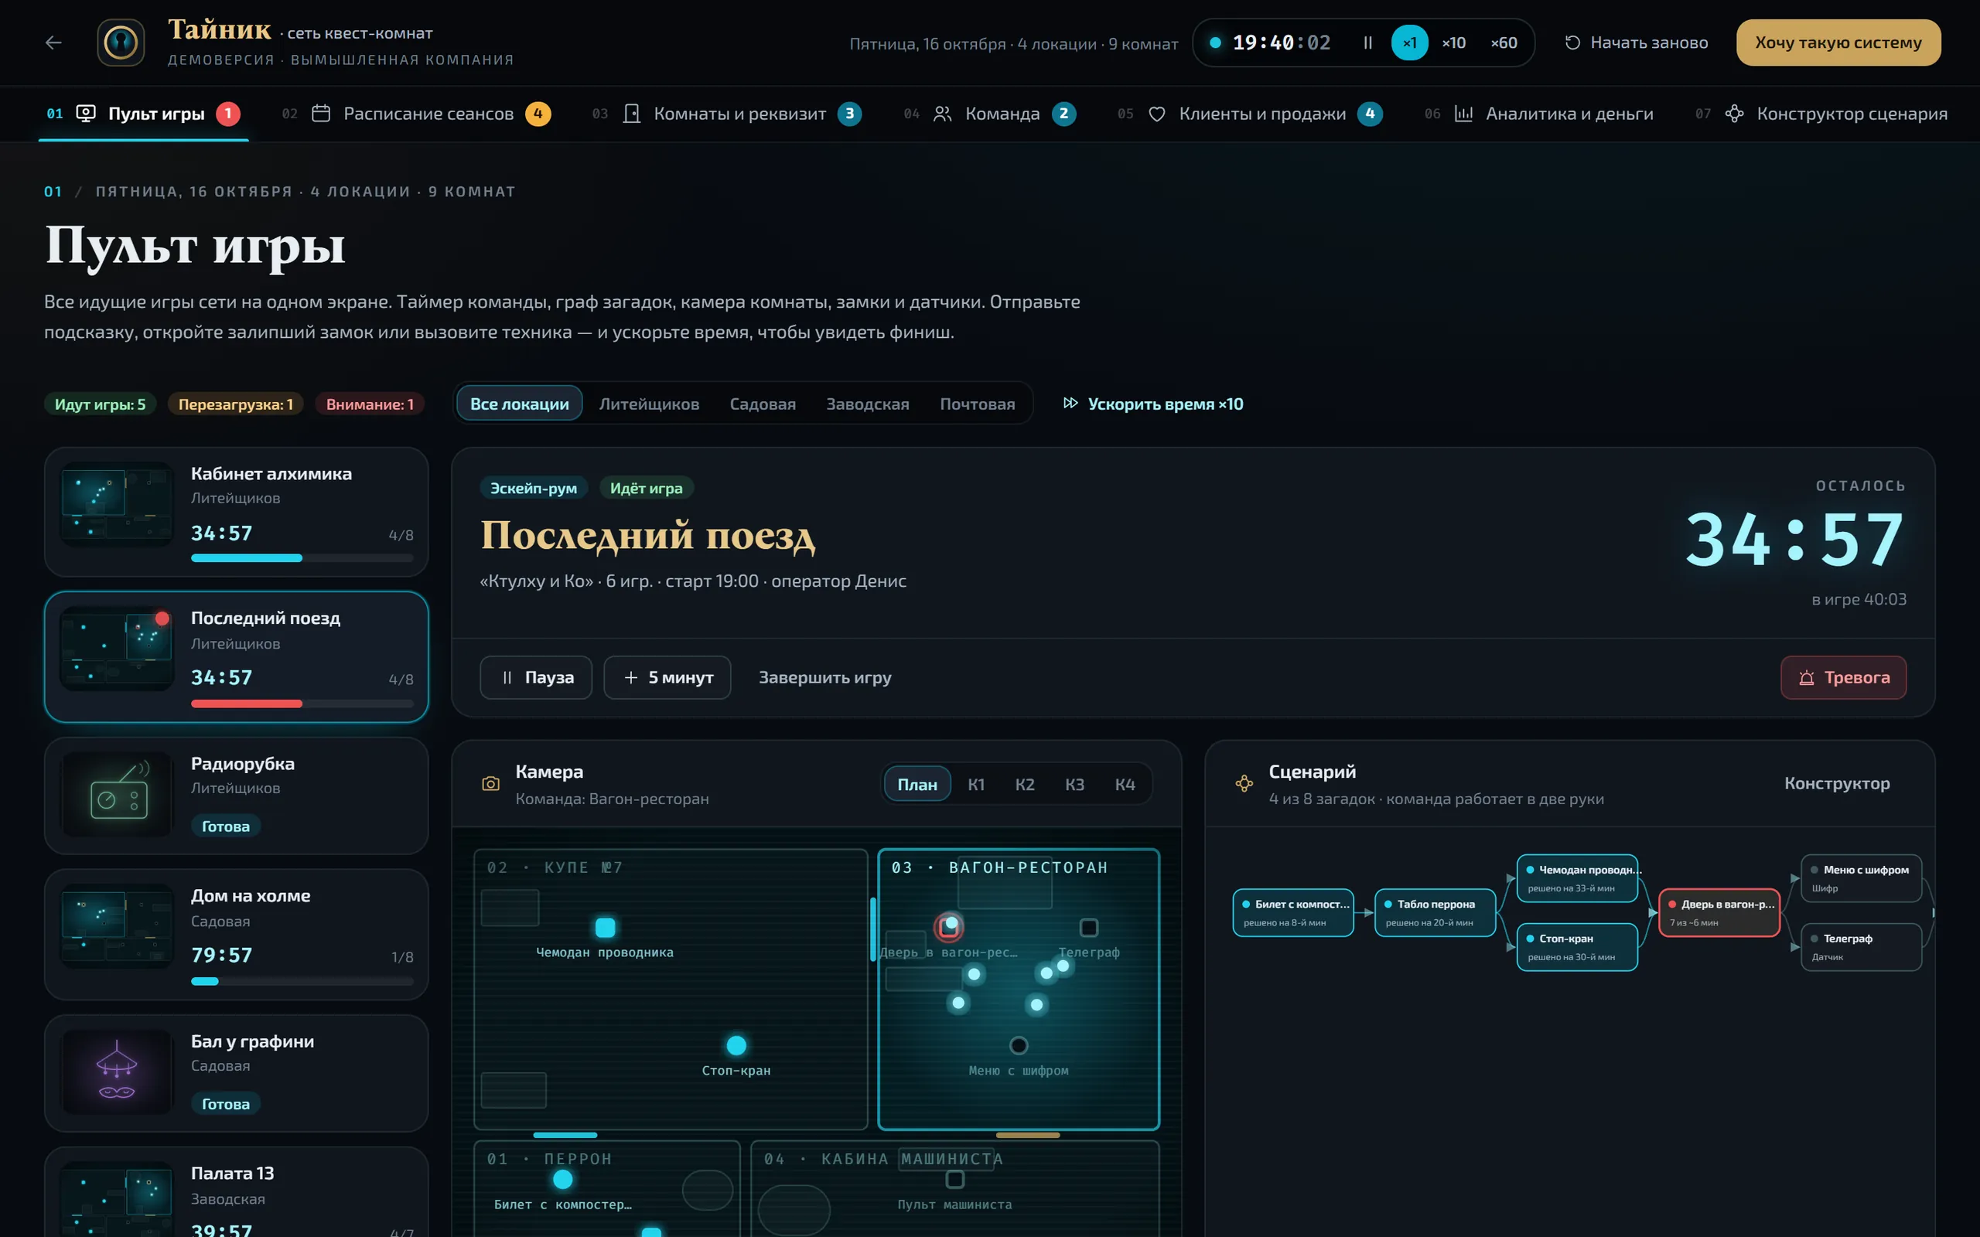Viewport: 1980px width, 1237px height.
Task: Switch to camera К4
Action: pos(1125,785)
